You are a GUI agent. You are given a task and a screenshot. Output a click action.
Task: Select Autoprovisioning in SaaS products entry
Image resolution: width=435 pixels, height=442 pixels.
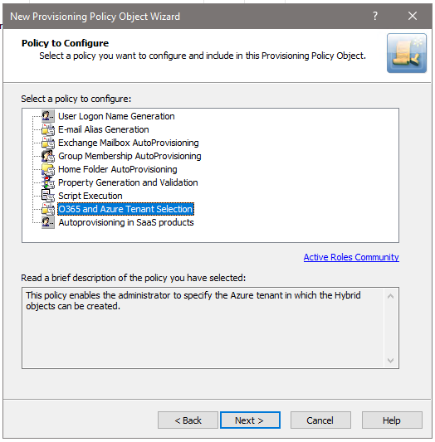point(126,222)
